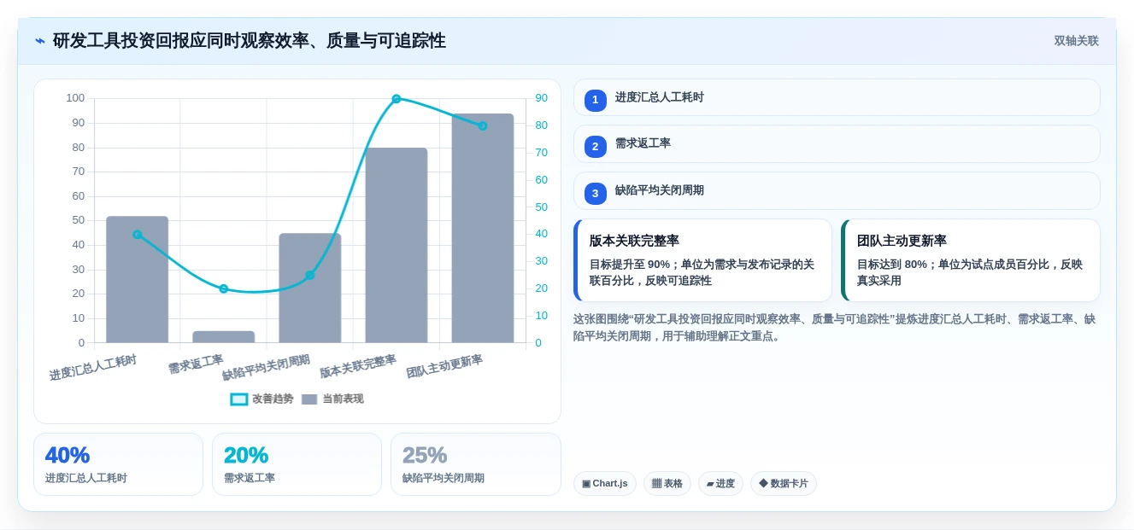Click the text 目标提升至 90%
This screenshot has width=1134, height=530.
630,265
